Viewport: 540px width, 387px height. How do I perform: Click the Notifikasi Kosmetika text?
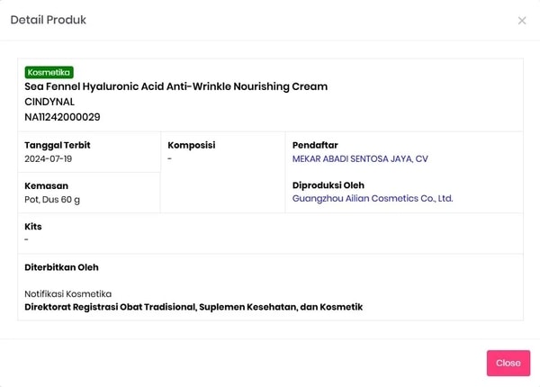pos(67,293)
